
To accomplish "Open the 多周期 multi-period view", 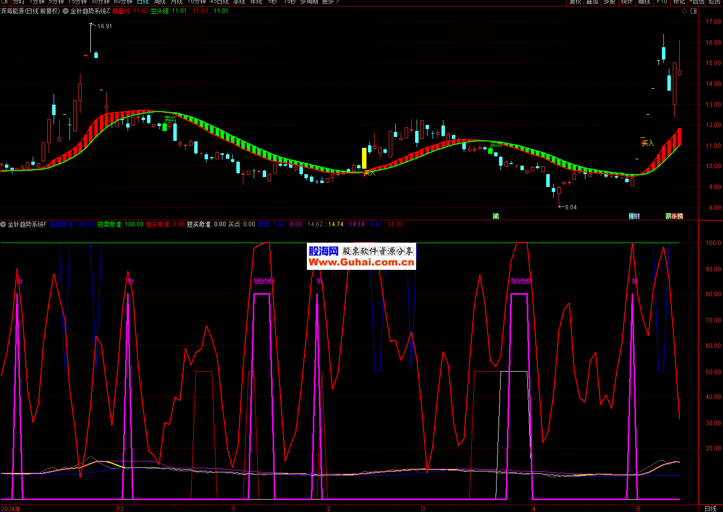I will (309, 2).
